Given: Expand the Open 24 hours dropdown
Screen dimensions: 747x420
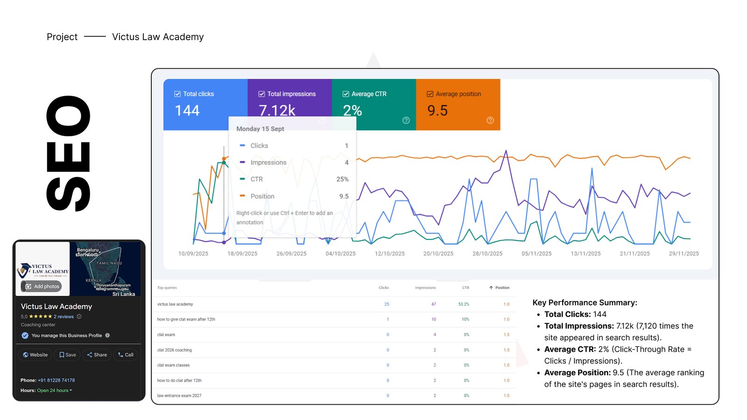Looking at the screenshot, I should (71, 391).
